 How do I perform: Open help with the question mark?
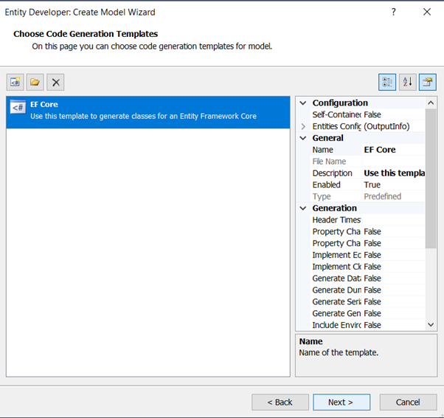[394, 12]
